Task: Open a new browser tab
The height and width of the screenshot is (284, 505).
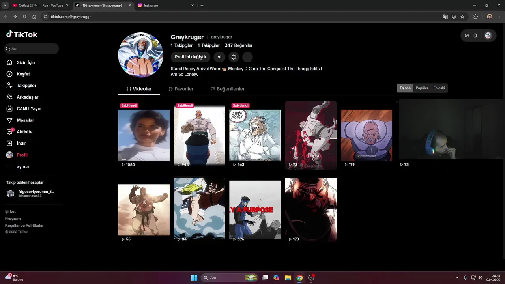Action: tap(202, 6)
